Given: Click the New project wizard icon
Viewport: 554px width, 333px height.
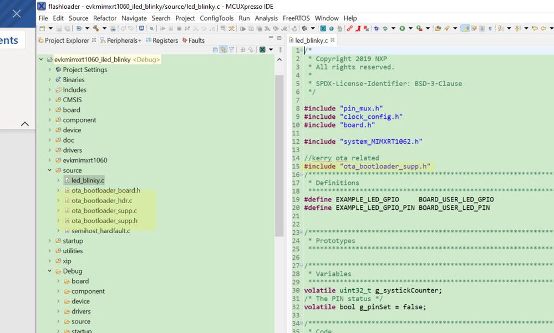Looking at the screenshot, I should 42,28.
